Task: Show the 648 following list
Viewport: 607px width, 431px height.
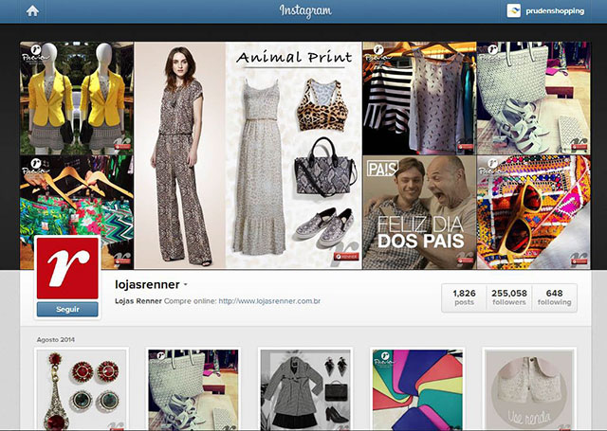Action: pos(554,297)
